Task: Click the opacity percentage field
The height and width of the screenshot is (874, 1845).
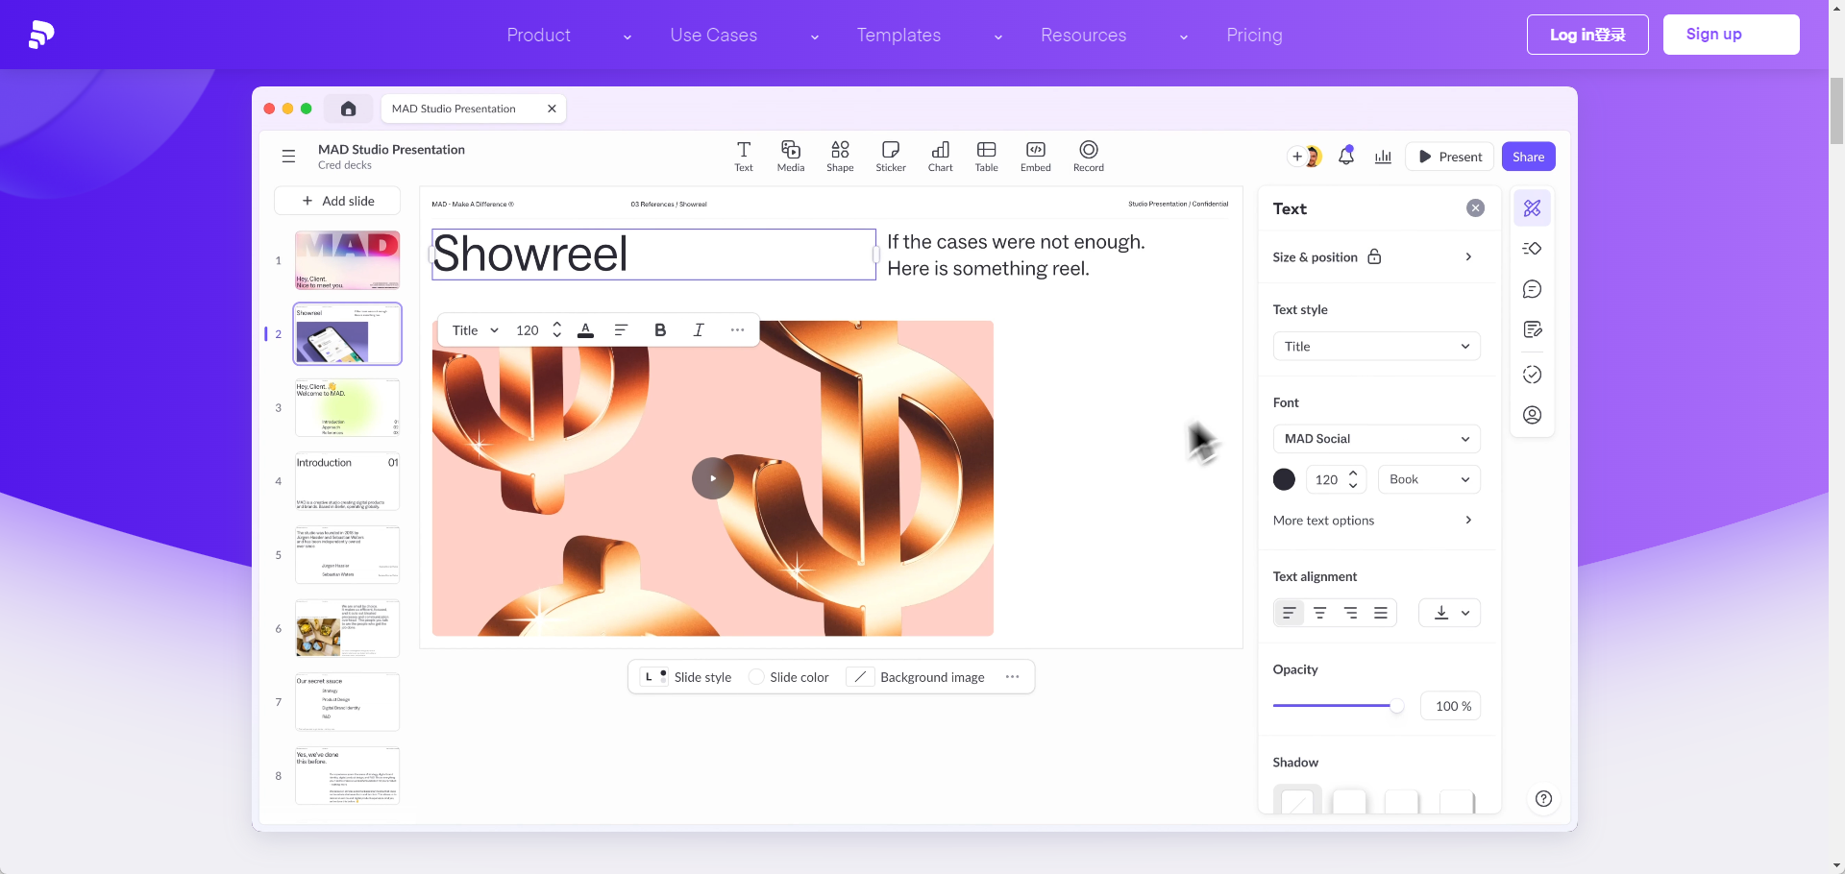Action: point(1450,706)
